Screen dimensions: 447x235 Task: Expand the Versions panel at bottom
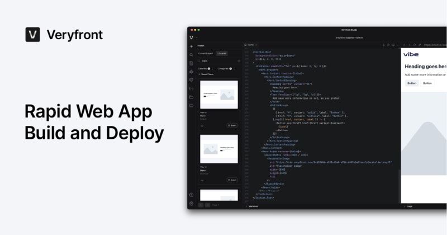tap(253, 206)
